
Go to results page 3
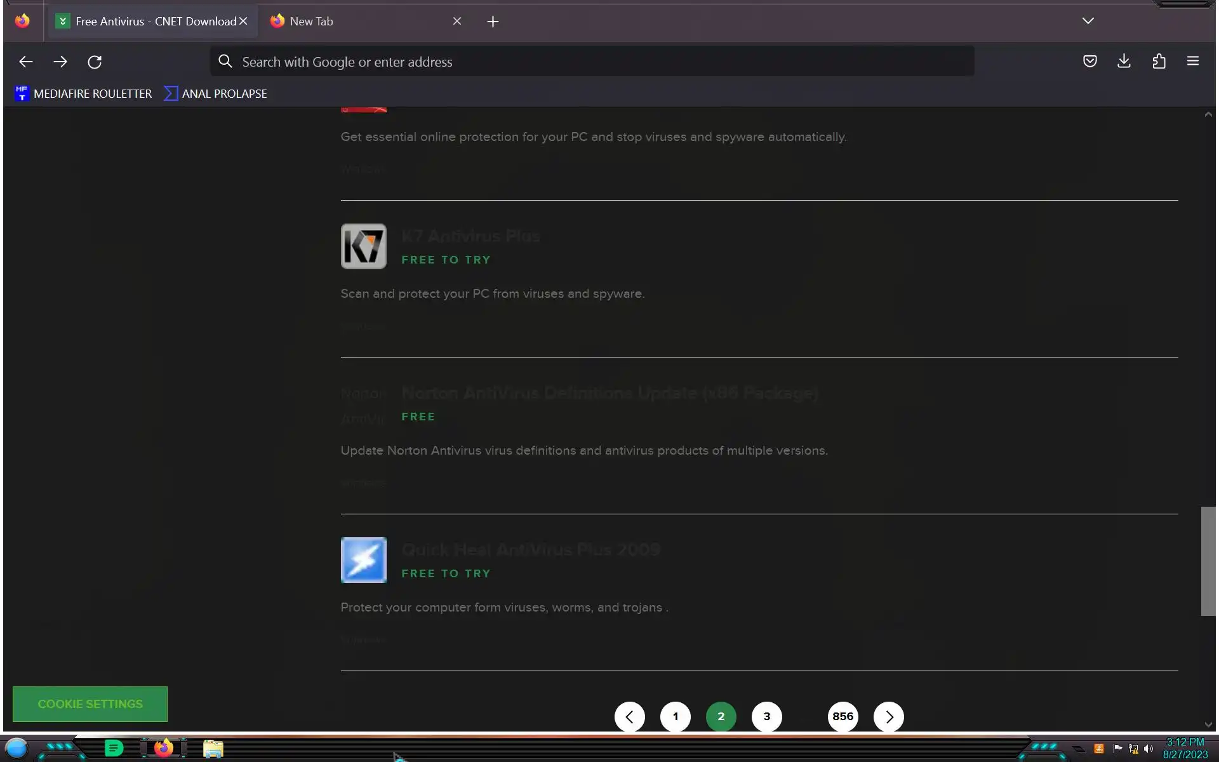click(x=766, y=716)
